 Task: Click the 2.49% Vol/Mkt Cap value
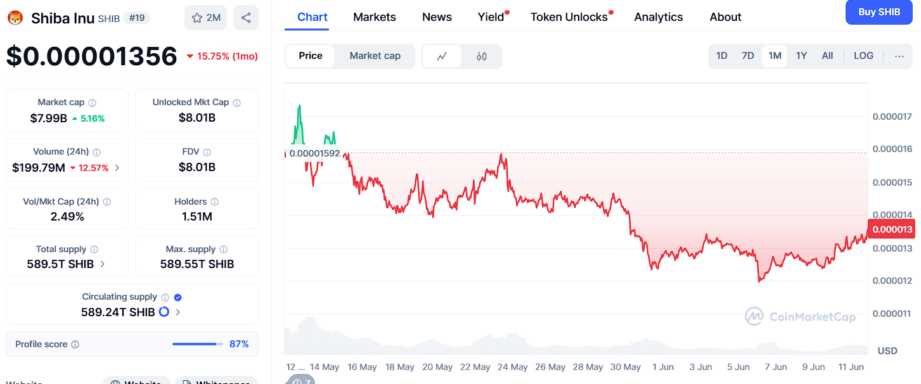(67, 217)
